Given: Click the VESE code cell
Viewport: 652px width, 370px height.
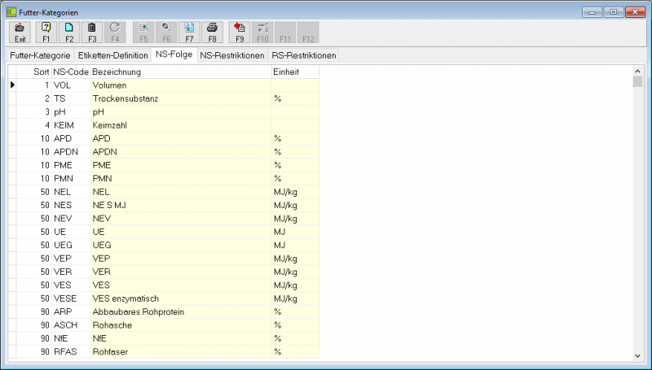Looking at the screenshot, I should click(71, 298).
